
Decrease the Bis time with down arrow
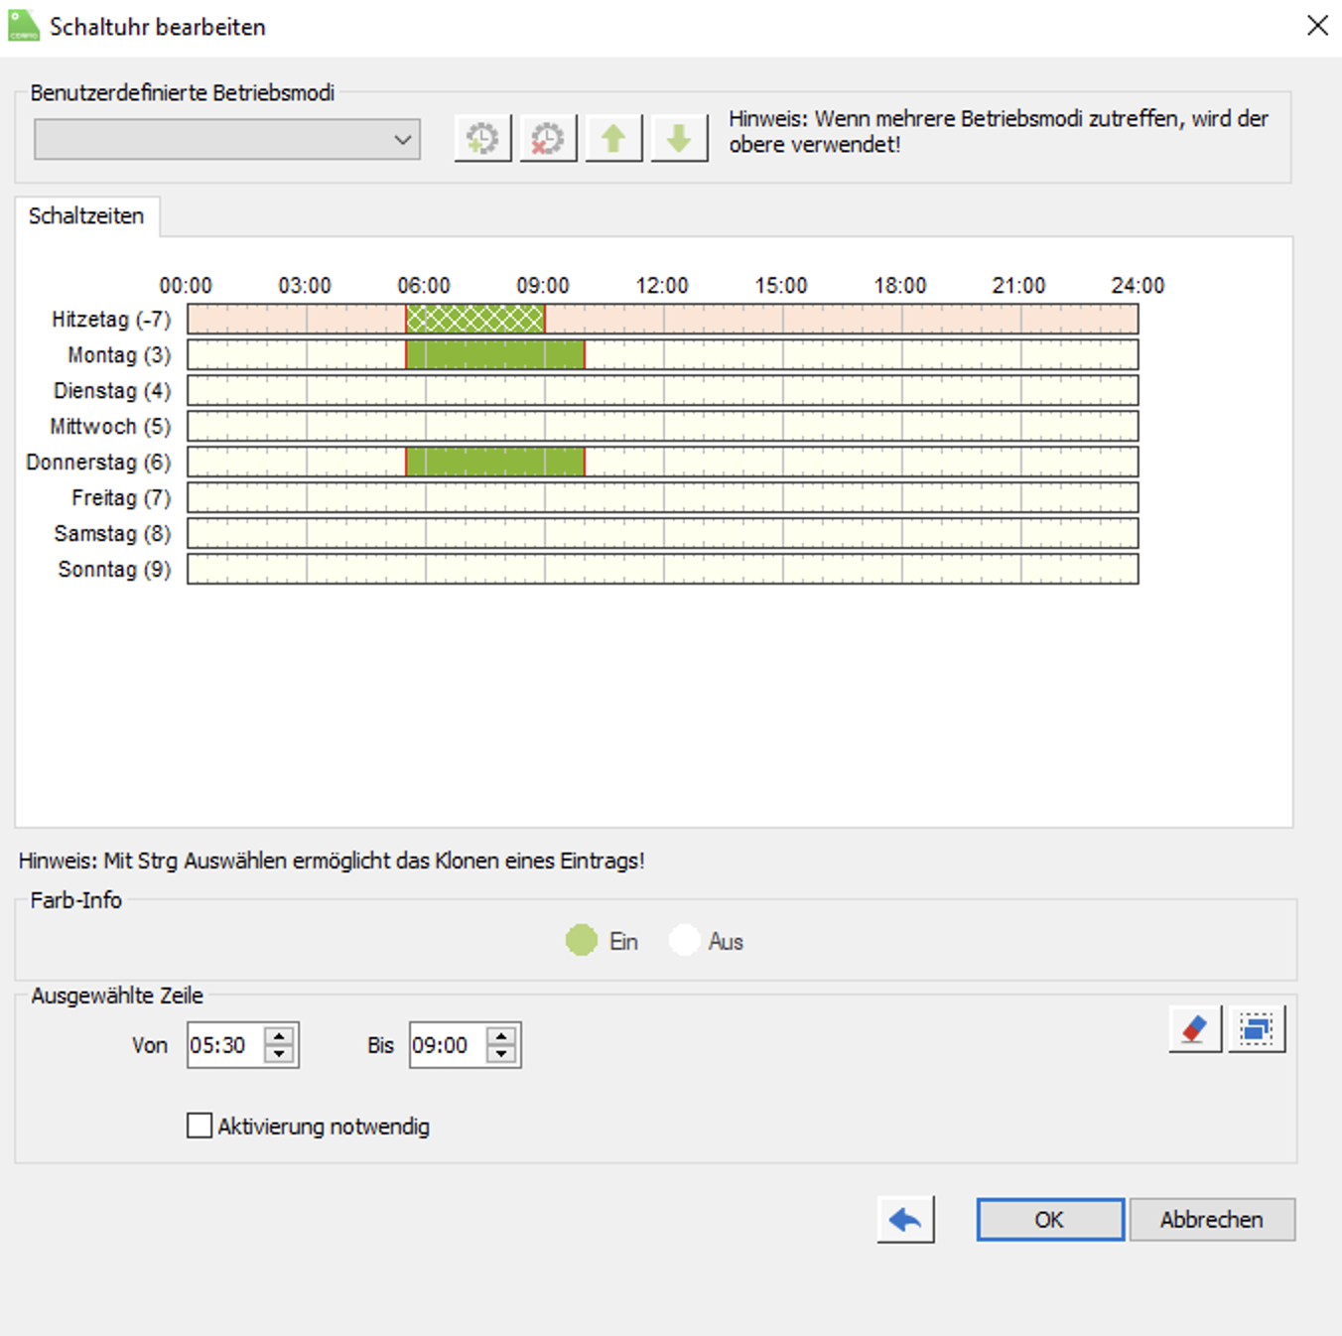click(x=502, y=1055)
